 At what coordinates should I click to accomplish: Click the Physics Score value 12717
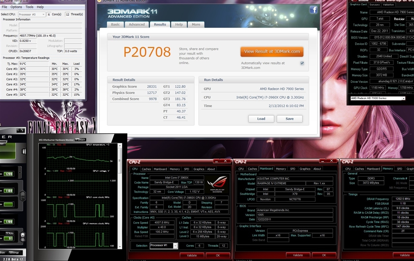pyautogui.click(x=152, y=93)
